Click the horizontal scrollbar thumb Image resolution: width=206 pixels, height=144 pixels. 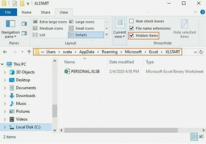[121, 130]
